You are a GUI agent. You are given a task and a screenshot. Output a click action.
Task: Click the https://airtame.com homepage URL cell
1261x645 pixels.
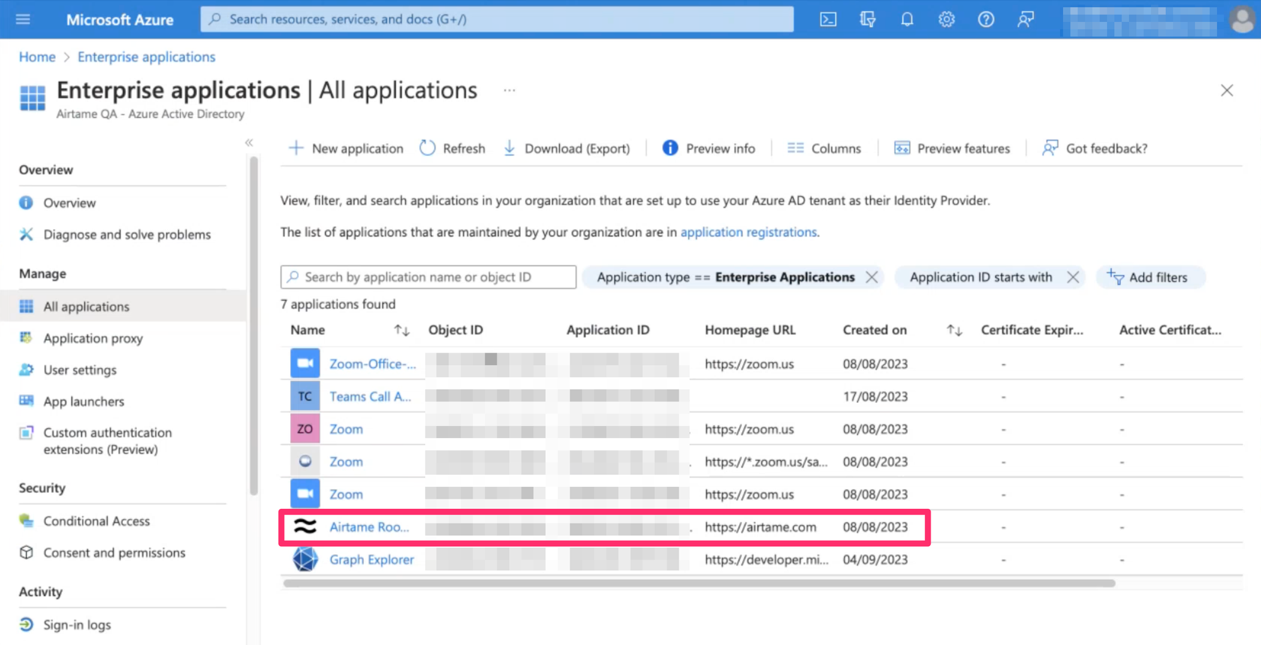760,527
